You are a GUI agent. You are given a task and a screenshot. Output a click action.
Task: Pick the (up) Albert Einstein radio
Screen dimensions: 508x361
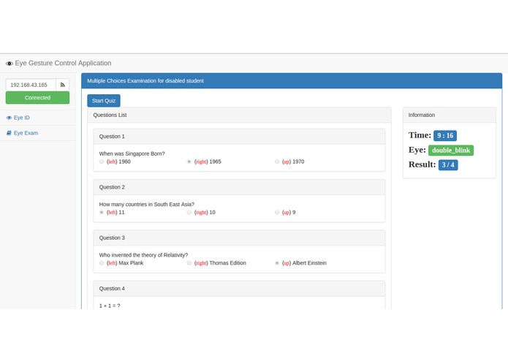(277, 263)
